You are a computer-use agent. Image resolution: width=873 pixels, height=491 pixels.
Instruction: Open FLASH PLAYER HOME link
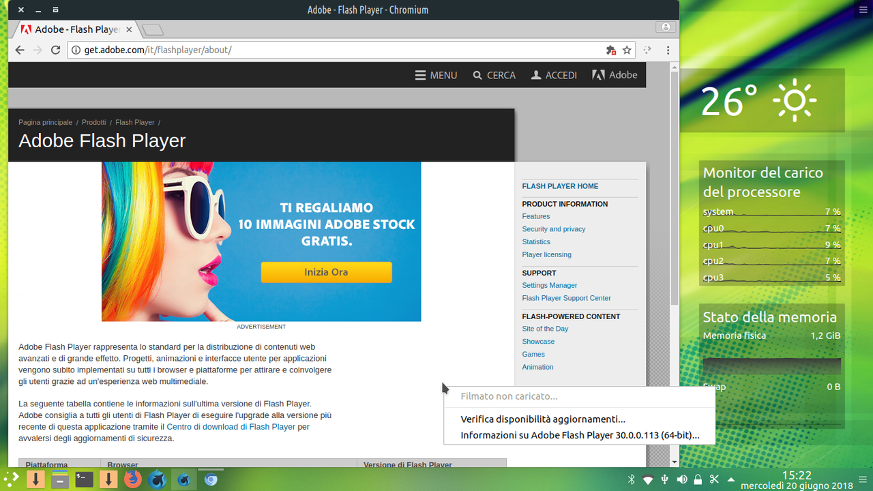560,186
